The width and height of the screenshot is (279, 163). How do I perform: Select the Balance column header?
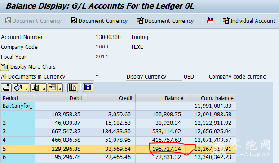coord(161,98)
